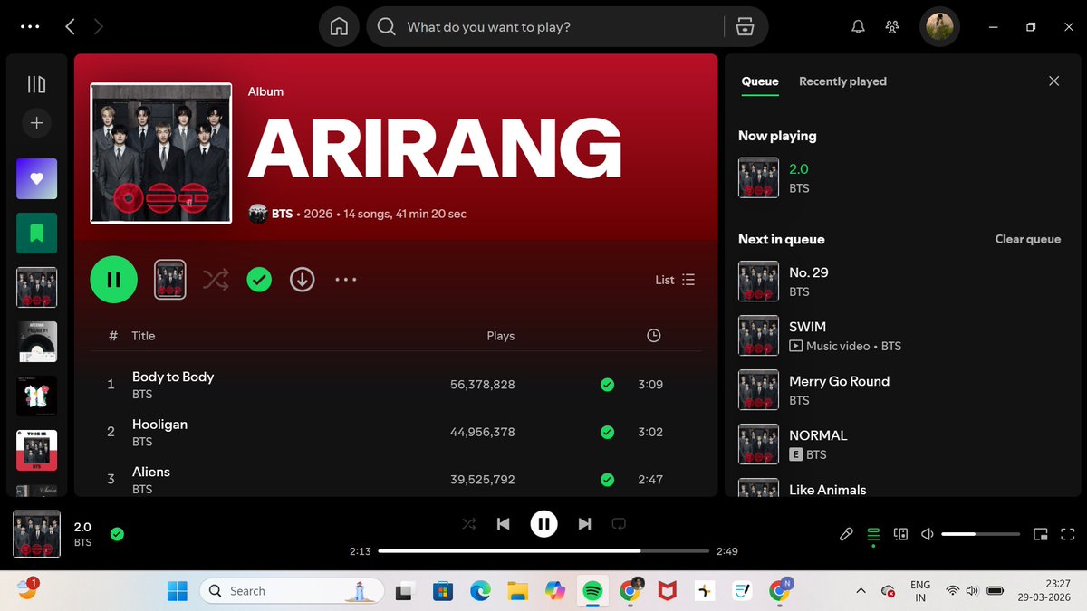Viewport: 1087px width, 611px height.
Task: Open the three-dots app menu at top left
Action: [x=30, y=27]
